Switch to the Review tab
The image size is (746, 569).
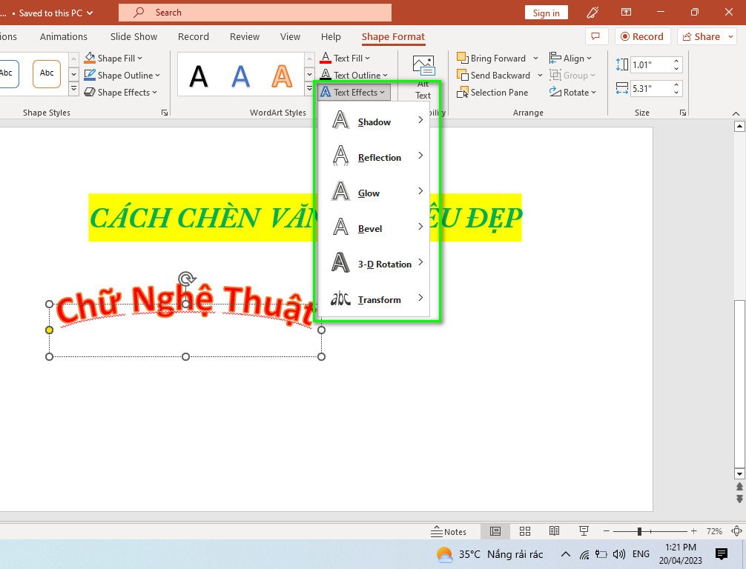pos(245,36)
